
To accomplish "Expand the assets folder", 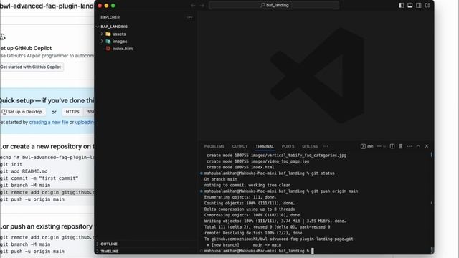I will click(102, 34).
